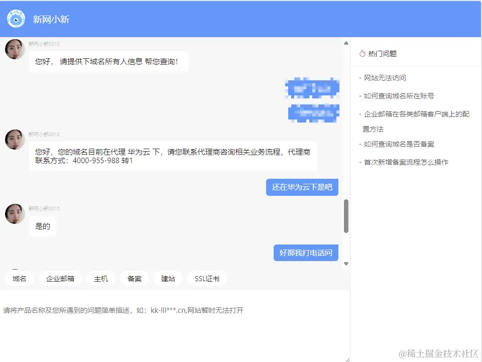Select the 建站 quick category tag

(168, 278)
